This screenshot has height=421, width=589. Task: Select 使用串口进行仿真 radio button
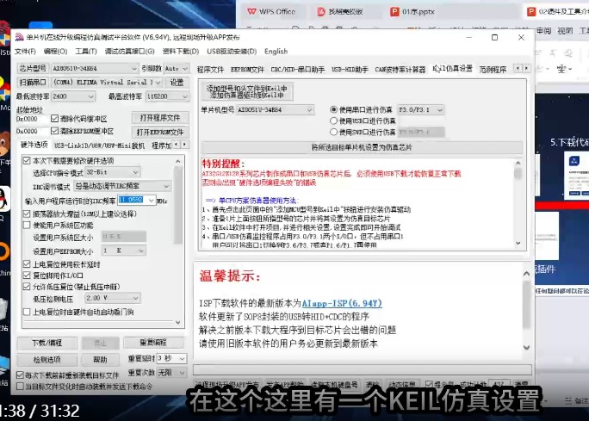click(x=333, y=109)
